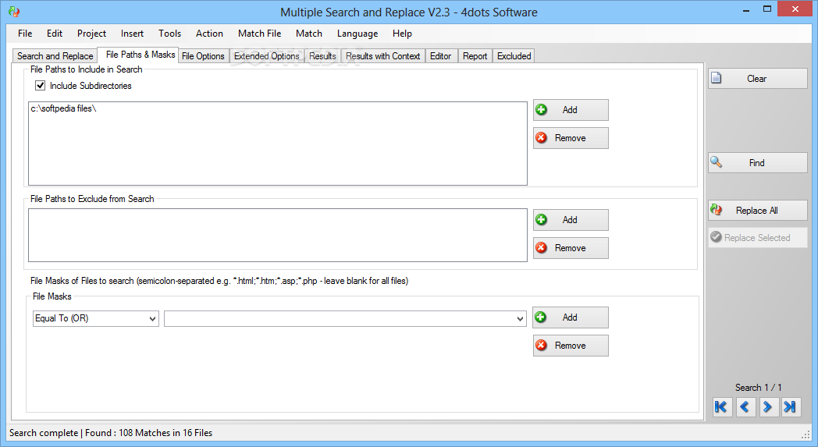Click the window resize grip in status bar
The height and width of the screenshot is (447, 818).
click(806, 434)
